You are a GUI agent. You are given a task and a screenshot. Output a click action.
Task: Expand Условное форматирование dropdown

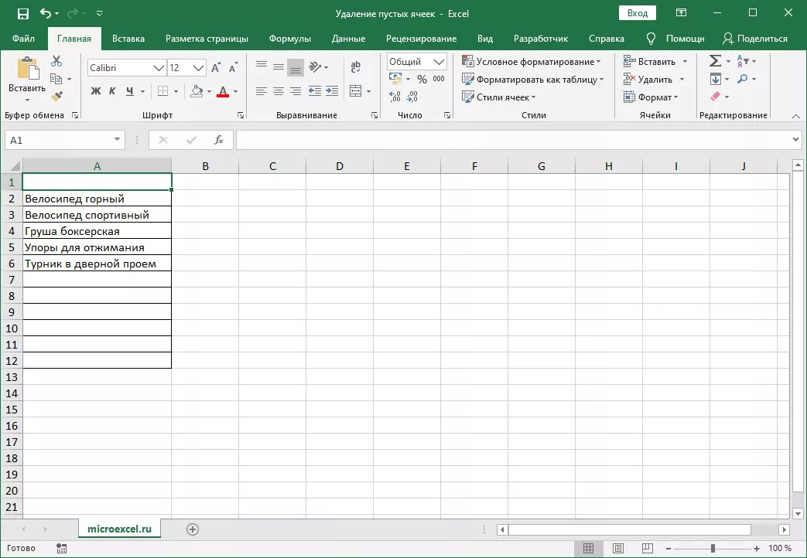599,62
